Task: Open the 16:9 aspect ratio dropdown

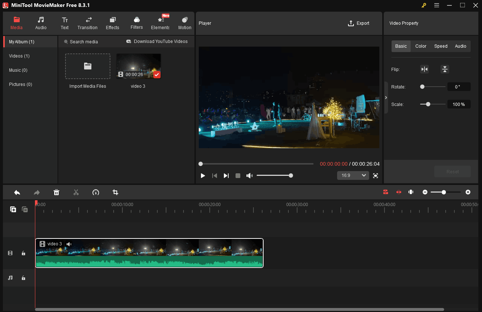Action: click(x=353, y=175)
